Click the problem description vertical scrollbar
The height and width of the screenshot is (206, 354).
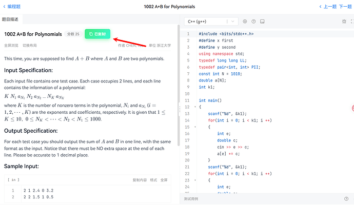click(179, 86)
